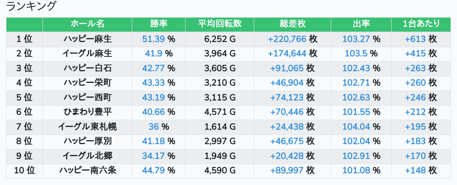The image size is (457, 185).
Task: Click +220,766 total difference link
Action: [287, 39]
